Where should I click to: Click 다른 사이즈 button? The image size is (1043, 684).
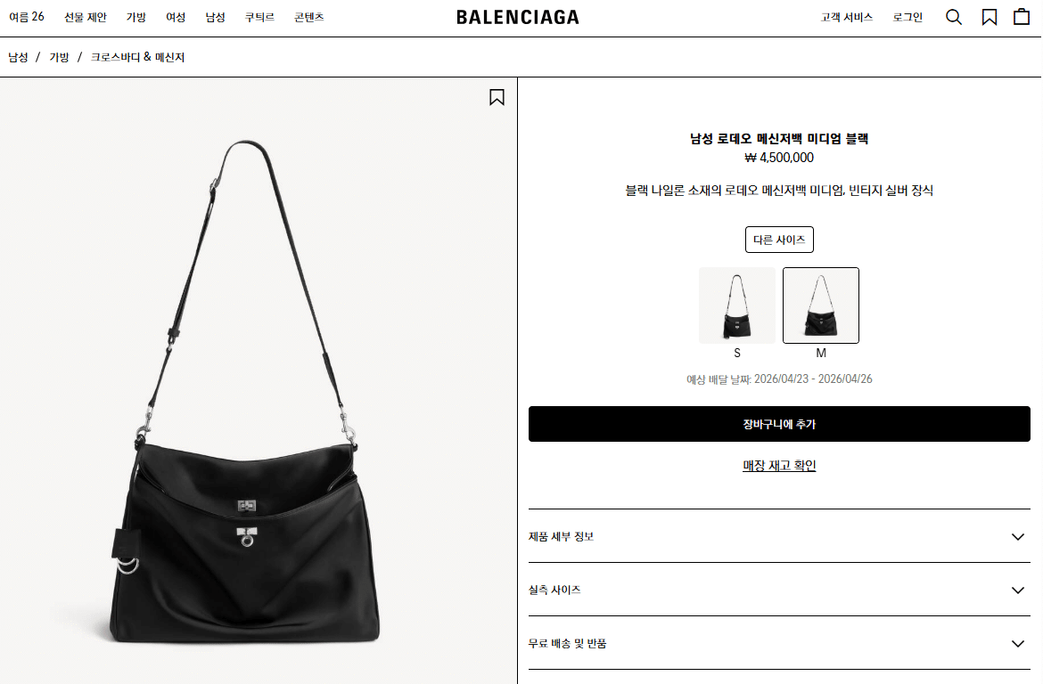coord(779,240)
